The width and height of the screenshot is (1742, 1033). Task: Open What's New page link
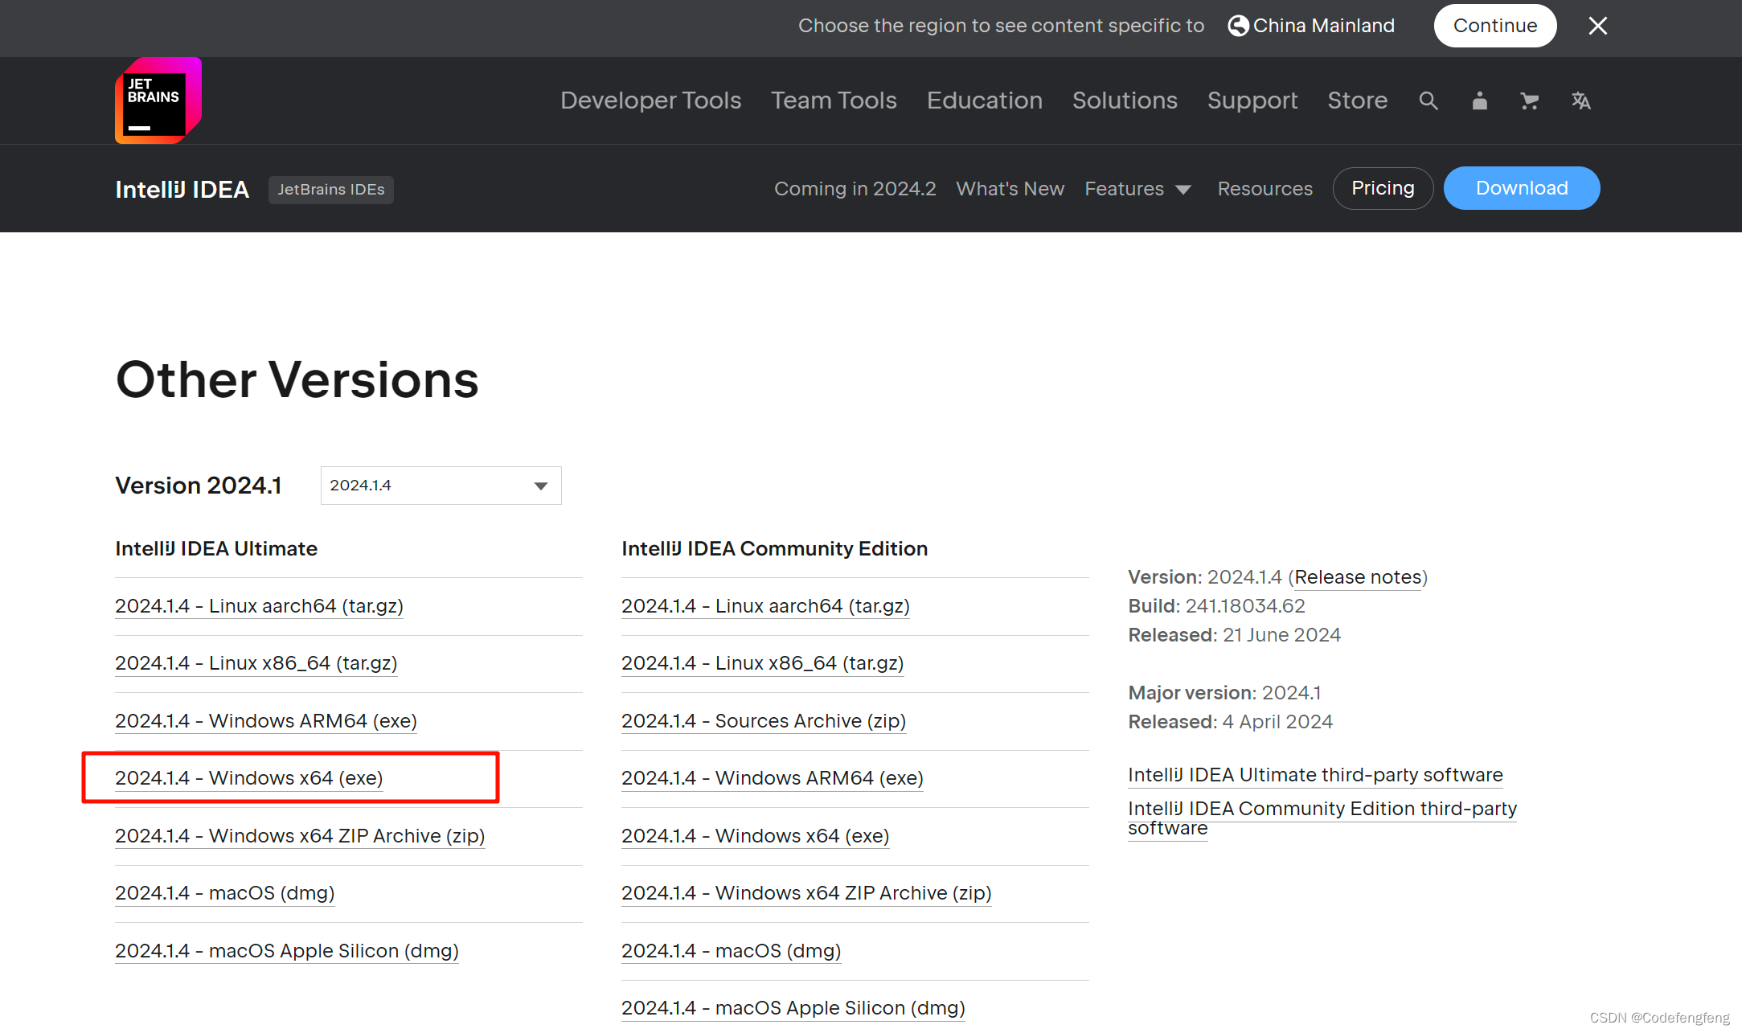(1010, 189)
